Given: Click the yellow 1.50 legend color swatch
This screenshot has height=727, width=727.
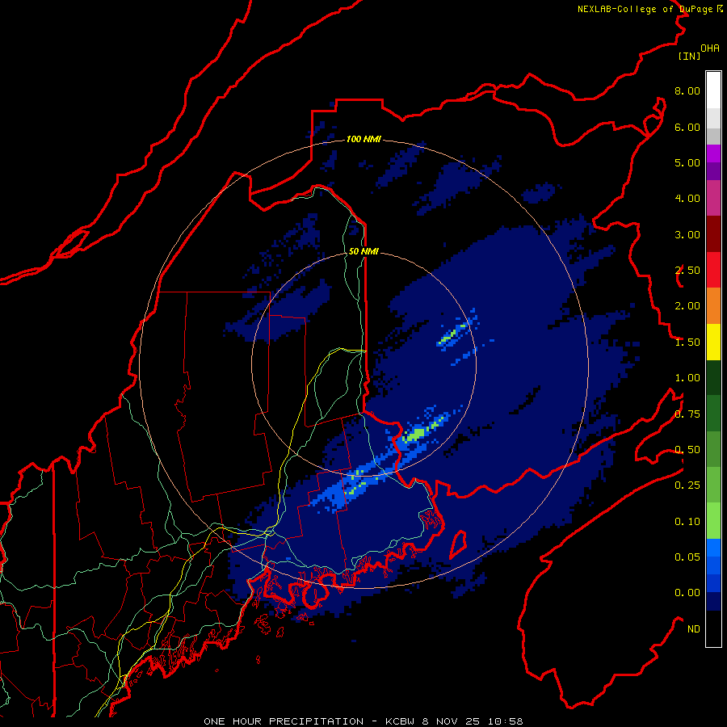Looking at the screenshot, I should pos(713,342).
